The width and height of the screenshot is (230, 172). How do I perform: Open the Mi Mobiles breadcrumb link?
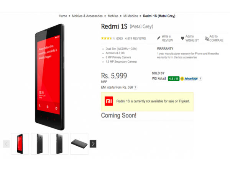pyautogui.click(x=131, y=16)
